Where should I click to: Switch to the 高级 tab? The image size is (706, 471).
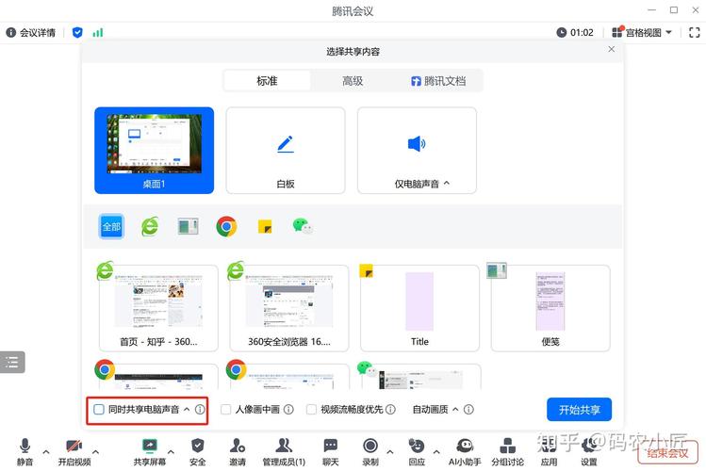(353, 81)
